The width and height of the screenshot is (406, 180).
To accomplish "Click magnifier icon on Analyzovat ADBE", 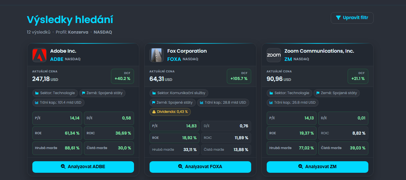I will tap(63, 167).
